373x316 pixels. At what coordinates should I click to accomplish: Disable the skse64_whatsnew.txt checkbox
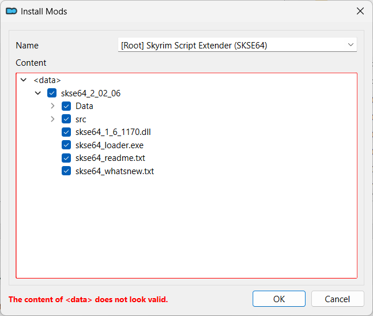pyautogui.click(x=66, y=171)
